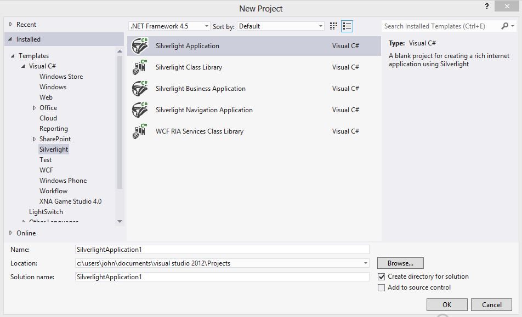522x317 pixels.
Task: Click the Office tree item label
Action: [x=48, y=108]
